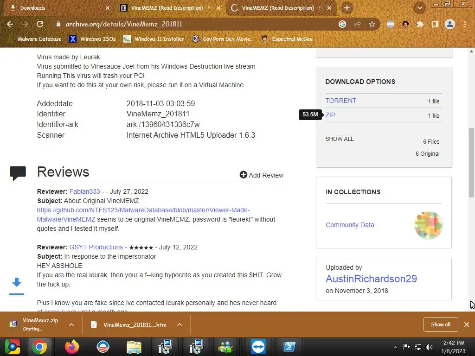Click the Start button colorful icon
The width and height of the screenshot is (475, 356).
click(12, 347)
